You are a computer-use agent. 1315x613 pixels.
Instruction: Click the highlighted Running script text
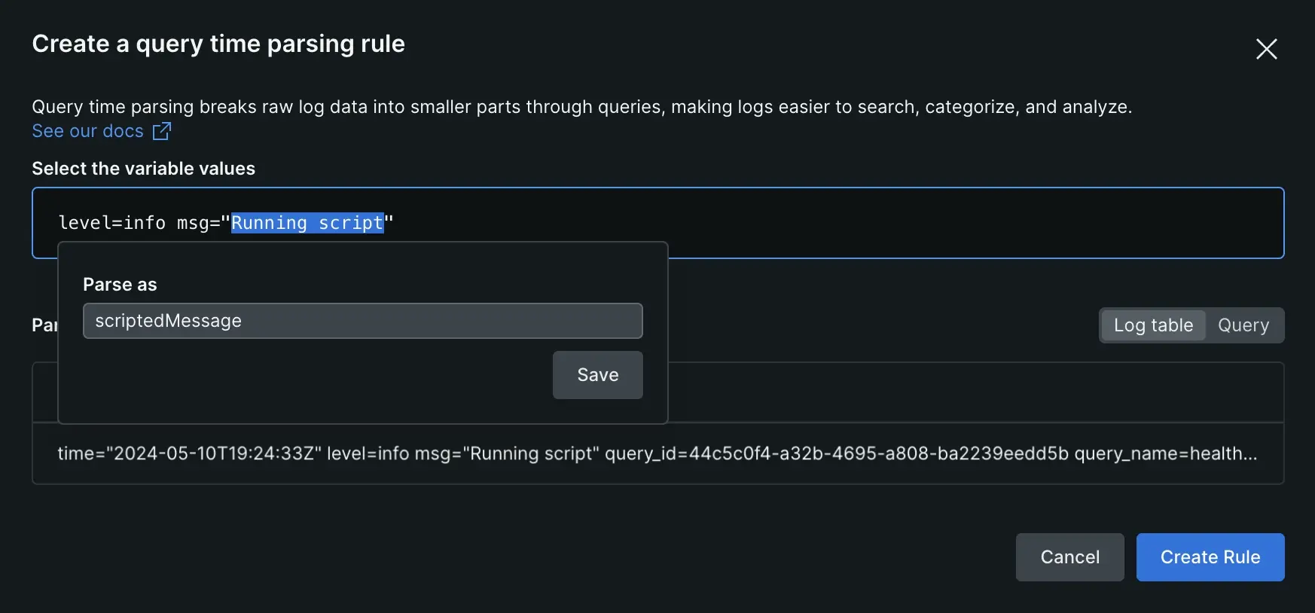tap(307, 223)
